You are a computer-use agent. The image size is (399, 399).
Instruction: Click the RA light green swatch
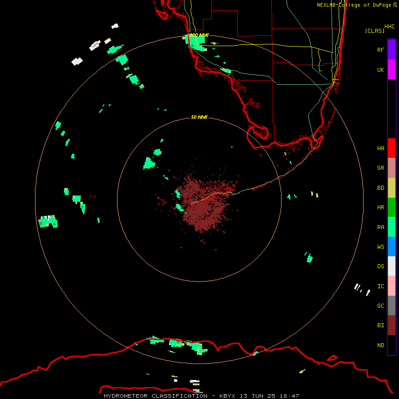(x=391, y=227)
